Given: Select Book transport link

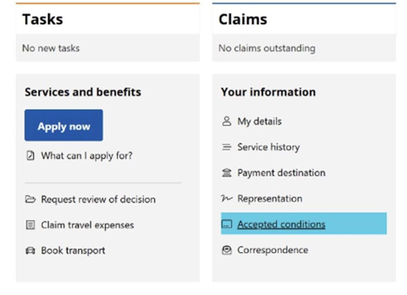Looking at the screenshot, I should (x=73, y=250).
